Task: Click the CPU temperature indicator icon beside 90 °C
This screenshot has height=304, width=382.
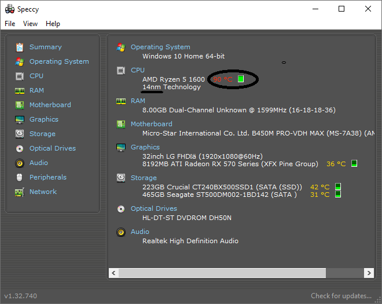Action: 241,79
